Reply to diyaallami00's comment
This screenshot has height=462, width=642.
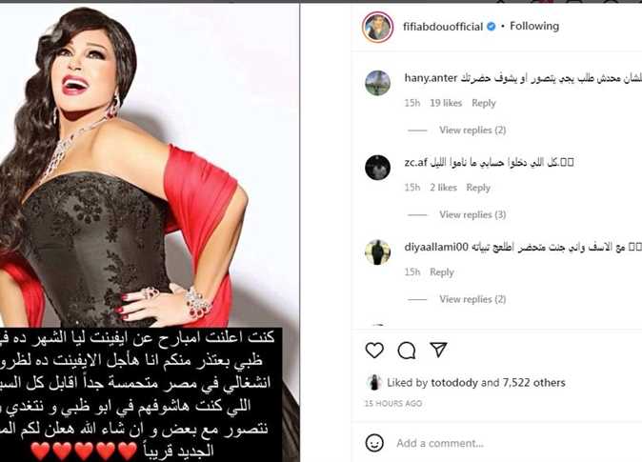pos(442,272)
